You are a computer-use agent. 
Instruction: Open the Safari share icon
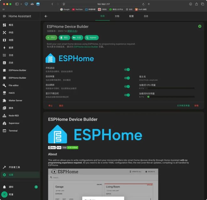click(196, 4)
